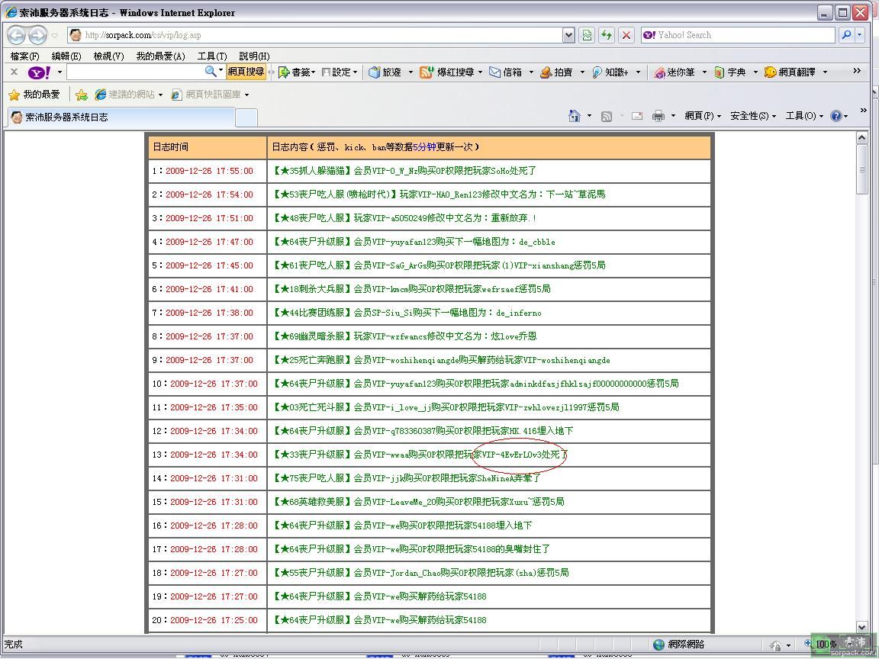Open the address bar history dropdown
Image resolution: width=879 pixels, height=659 pixels.
coord(567,34)
